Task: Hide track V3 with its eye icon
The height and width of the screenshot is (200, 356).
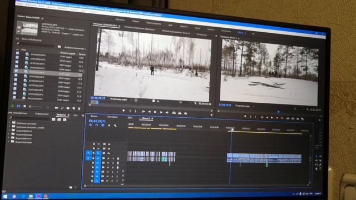Action: point(109,144)
